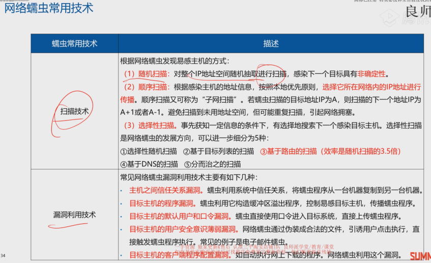
Task: Click the circled 扫描技术 cell
Action: pyautogui.click(x=74, y=111)
